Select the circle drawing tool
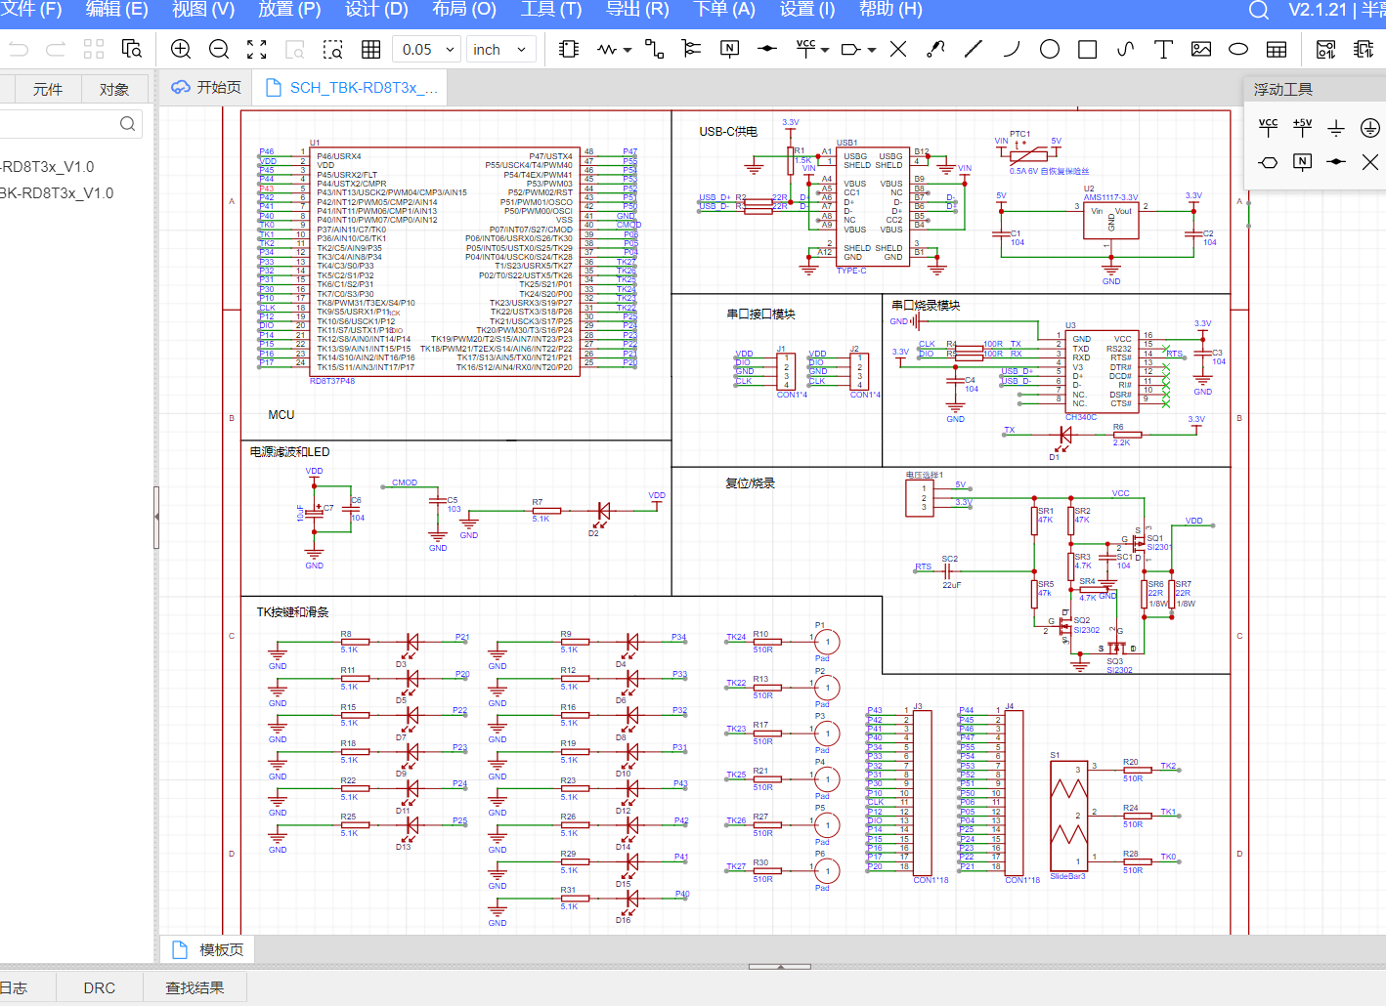 coord(1050,49)
